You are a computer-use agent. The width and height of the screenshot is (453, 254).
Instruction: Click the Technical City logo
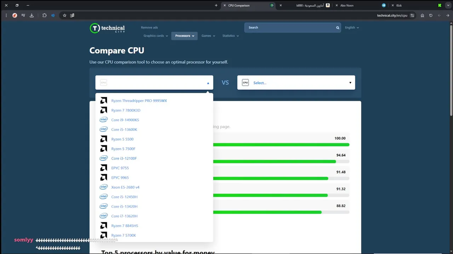click(x=107, y=28)
